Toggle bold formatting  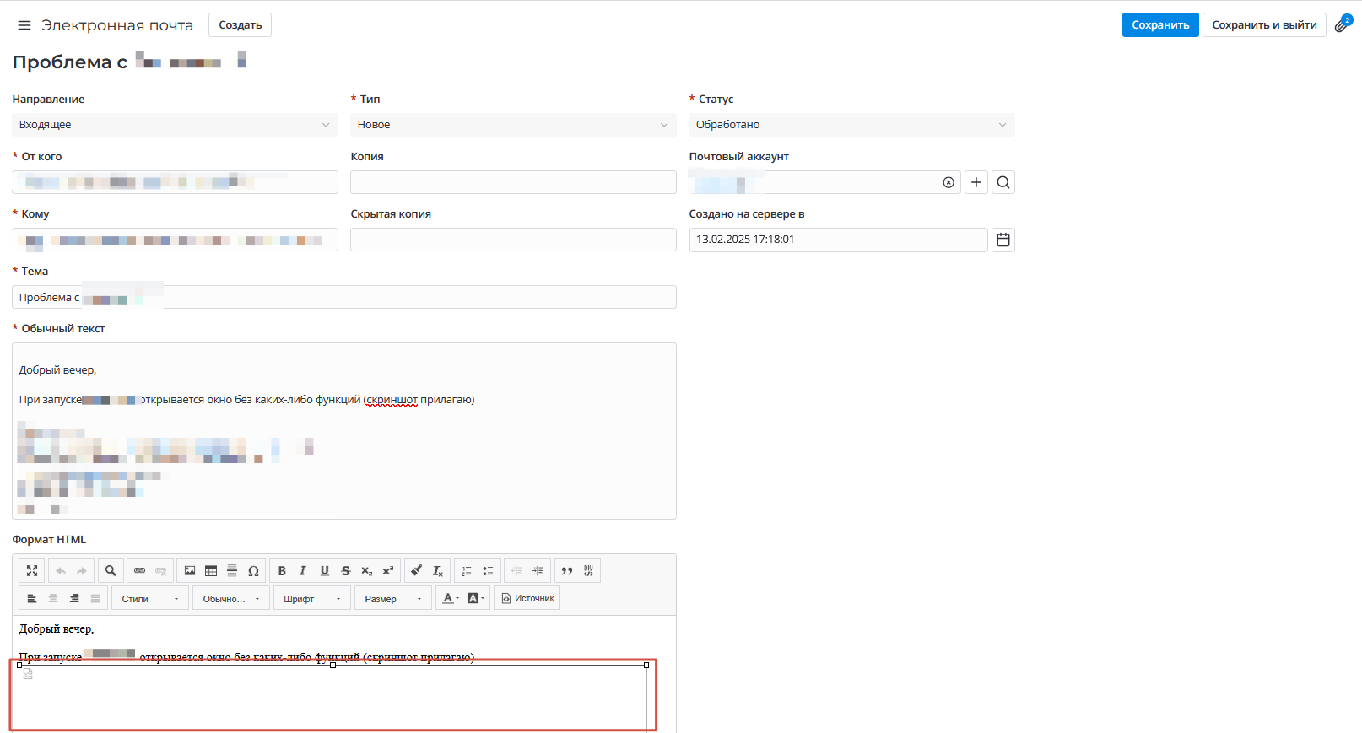click(282, 571)
